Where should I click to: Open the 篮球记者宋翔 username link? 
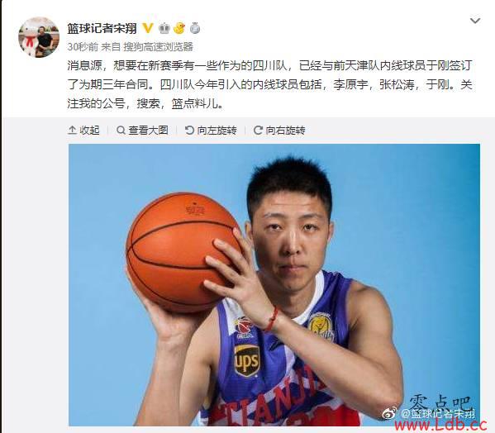(x=102, y=28)
